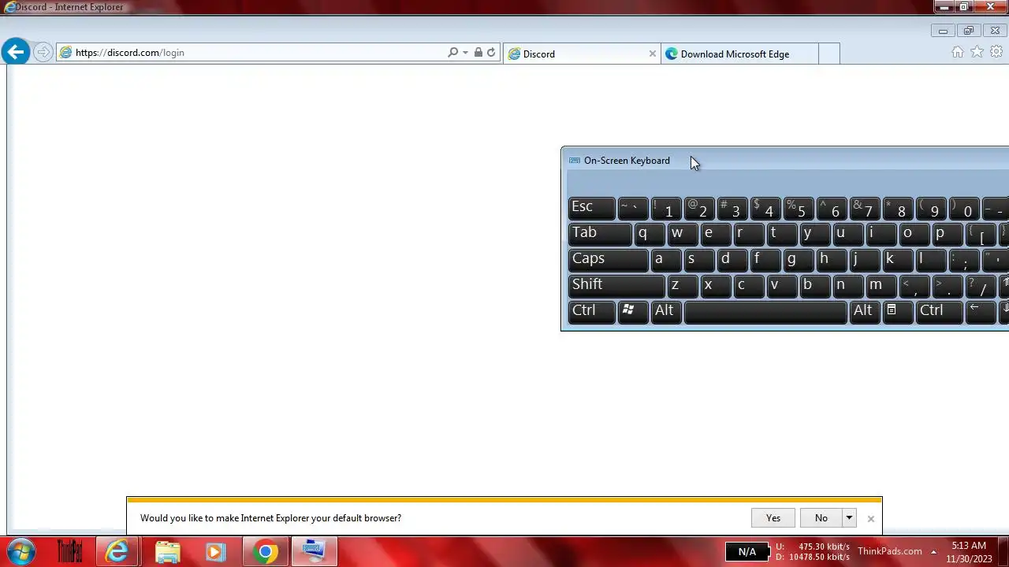Expand the dropdown arrow beside No
Viewport: 1009px width, 567px height.
tap(849, 517)
